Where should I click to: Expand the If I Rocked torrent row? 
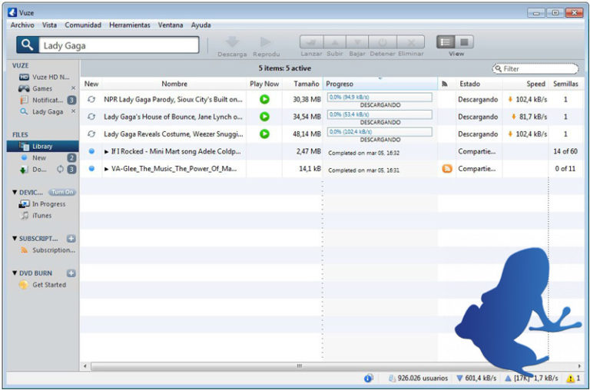pos(107,151)
